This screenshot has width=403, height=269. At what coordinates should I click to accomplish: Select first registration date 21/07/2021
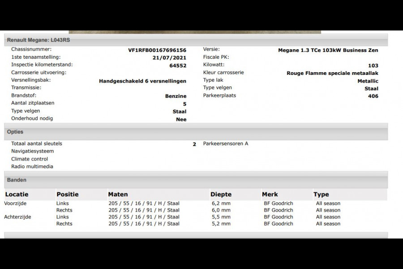[x=169, y=58]
